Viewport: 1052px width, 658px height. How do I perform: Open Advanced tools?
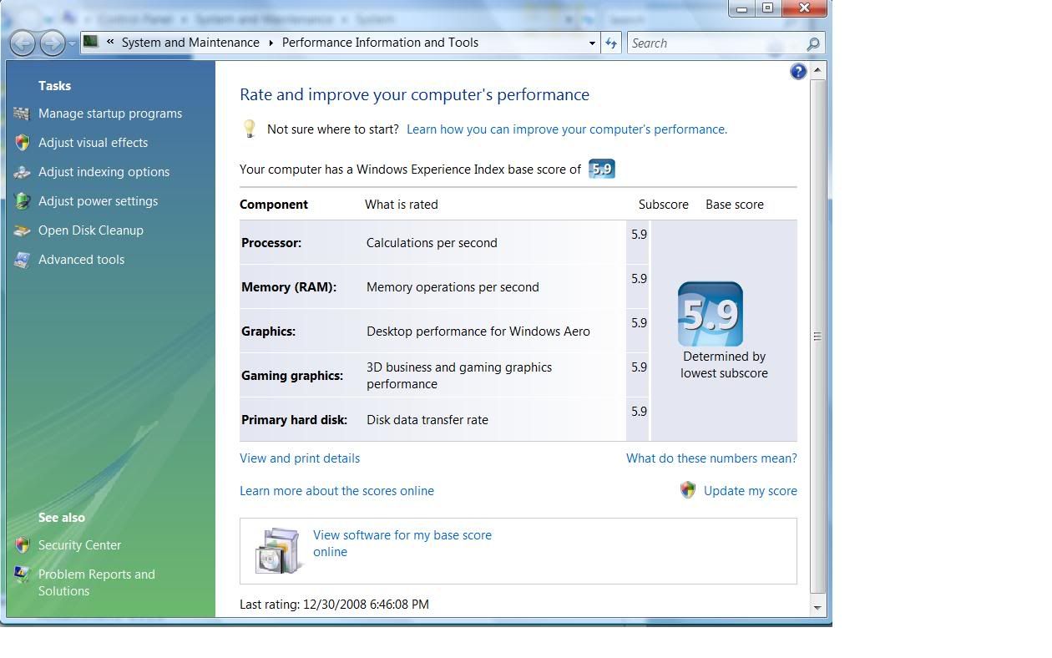(81, 260)
